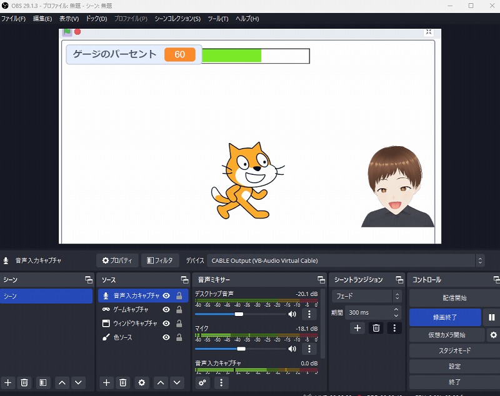Decrease 期間 duration with down arrow
500x396 pixels.
[x=396, y=315]
